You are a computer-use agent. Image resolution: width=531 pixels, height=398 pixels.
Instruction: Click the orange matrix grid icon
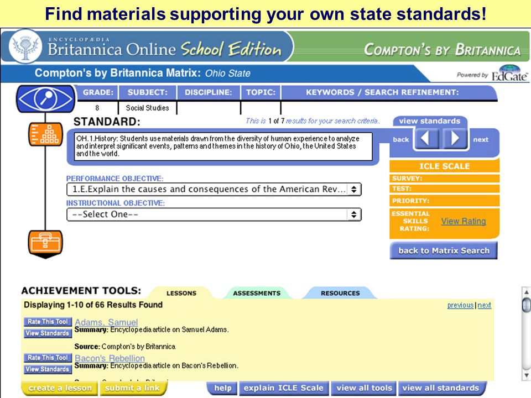pos(45,134)
